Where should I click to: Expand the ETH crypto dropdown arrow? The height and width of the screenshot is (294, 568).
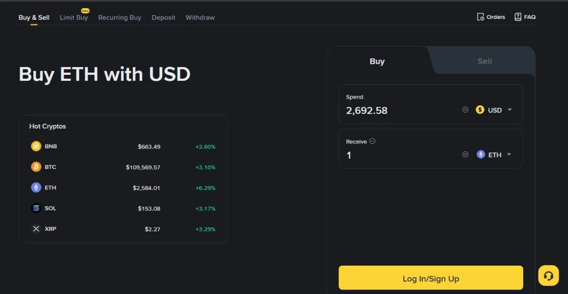(509, 154)
